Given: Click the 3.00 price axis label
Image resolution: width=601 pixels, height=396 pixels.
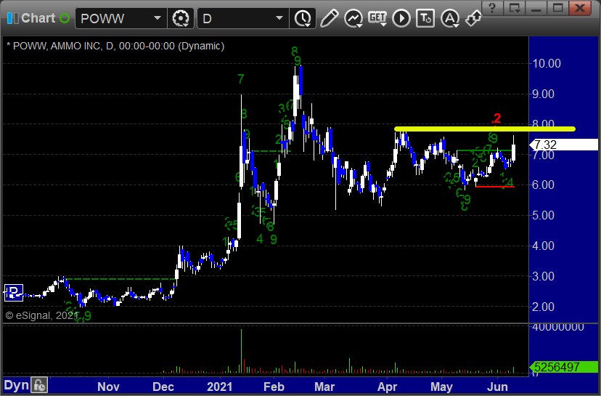Looking at the screenshot, I should coord(543,276).
